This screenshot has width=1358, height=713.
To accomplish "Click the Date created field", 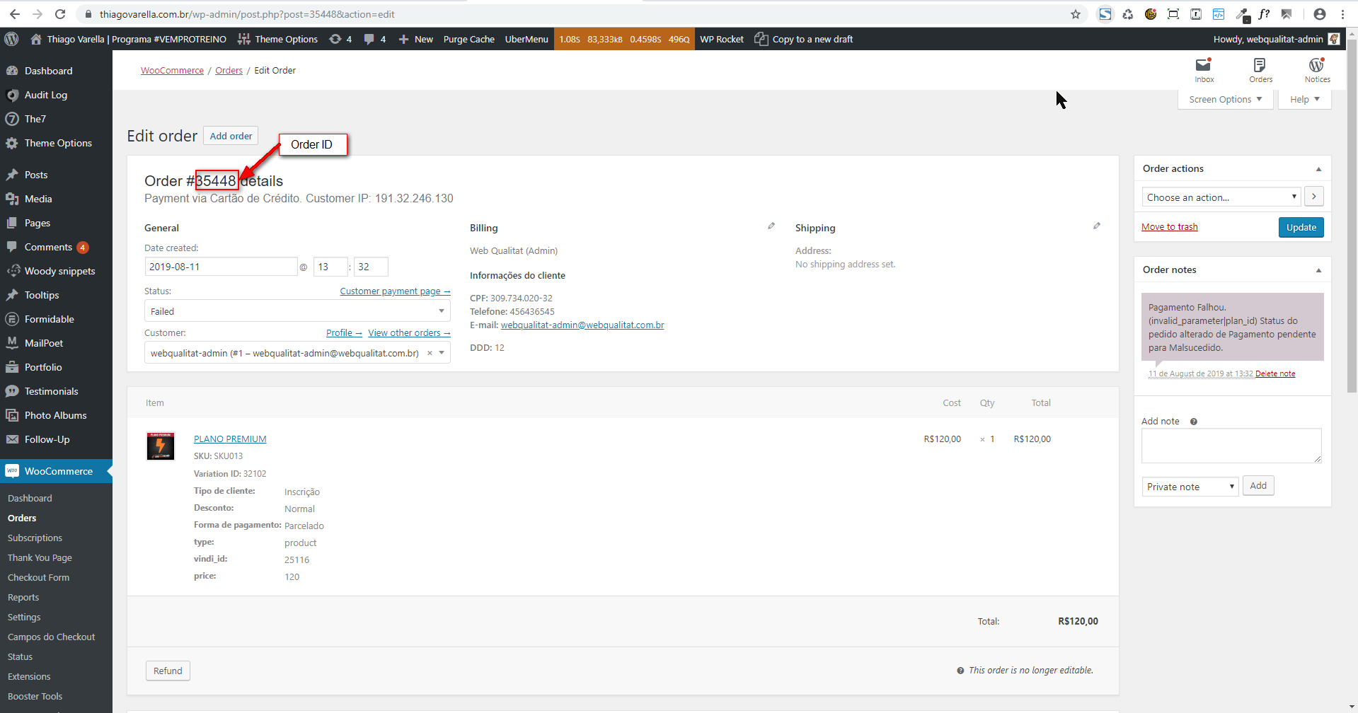I will pyautogui.click(x=221, y=267).
